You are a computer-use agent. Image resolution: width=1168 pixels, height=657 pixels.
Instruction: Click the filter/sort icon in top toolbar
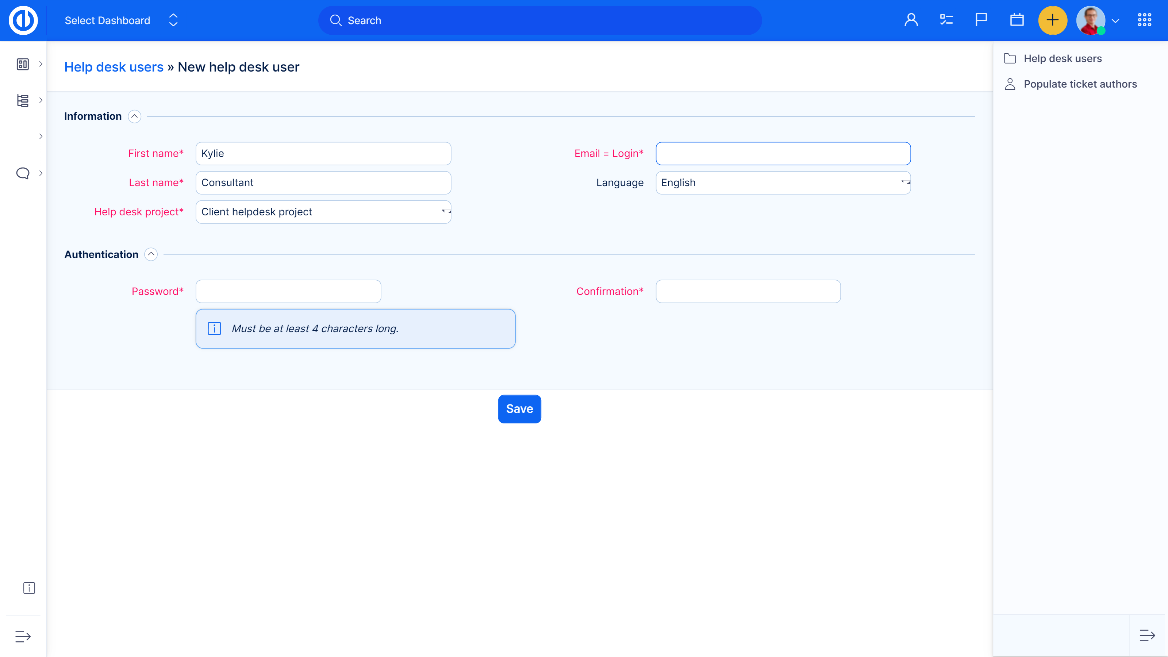946,20
